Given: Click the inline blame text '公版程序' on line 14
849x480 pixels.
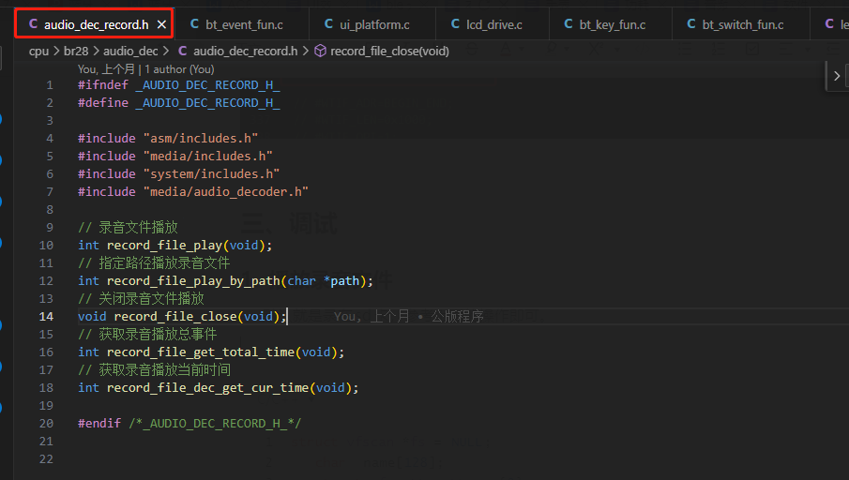Looking at the screenshot, I should click(x=457, y=317).
